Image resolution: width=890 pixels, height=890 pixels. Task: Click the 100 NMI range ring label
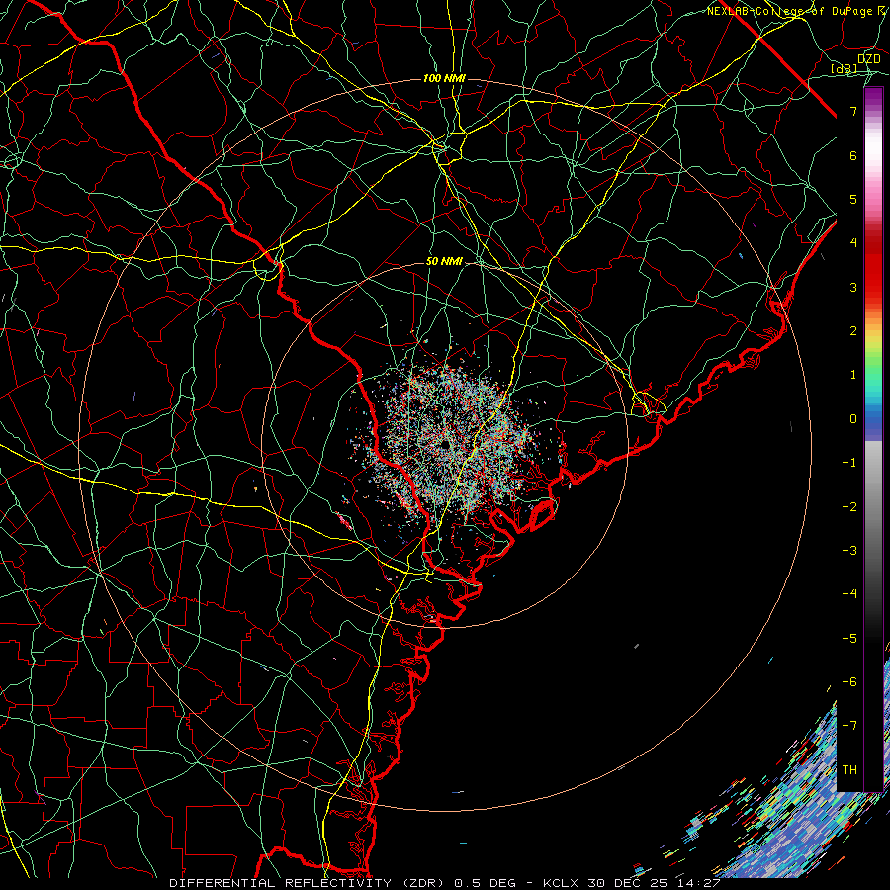click(444, 78)
